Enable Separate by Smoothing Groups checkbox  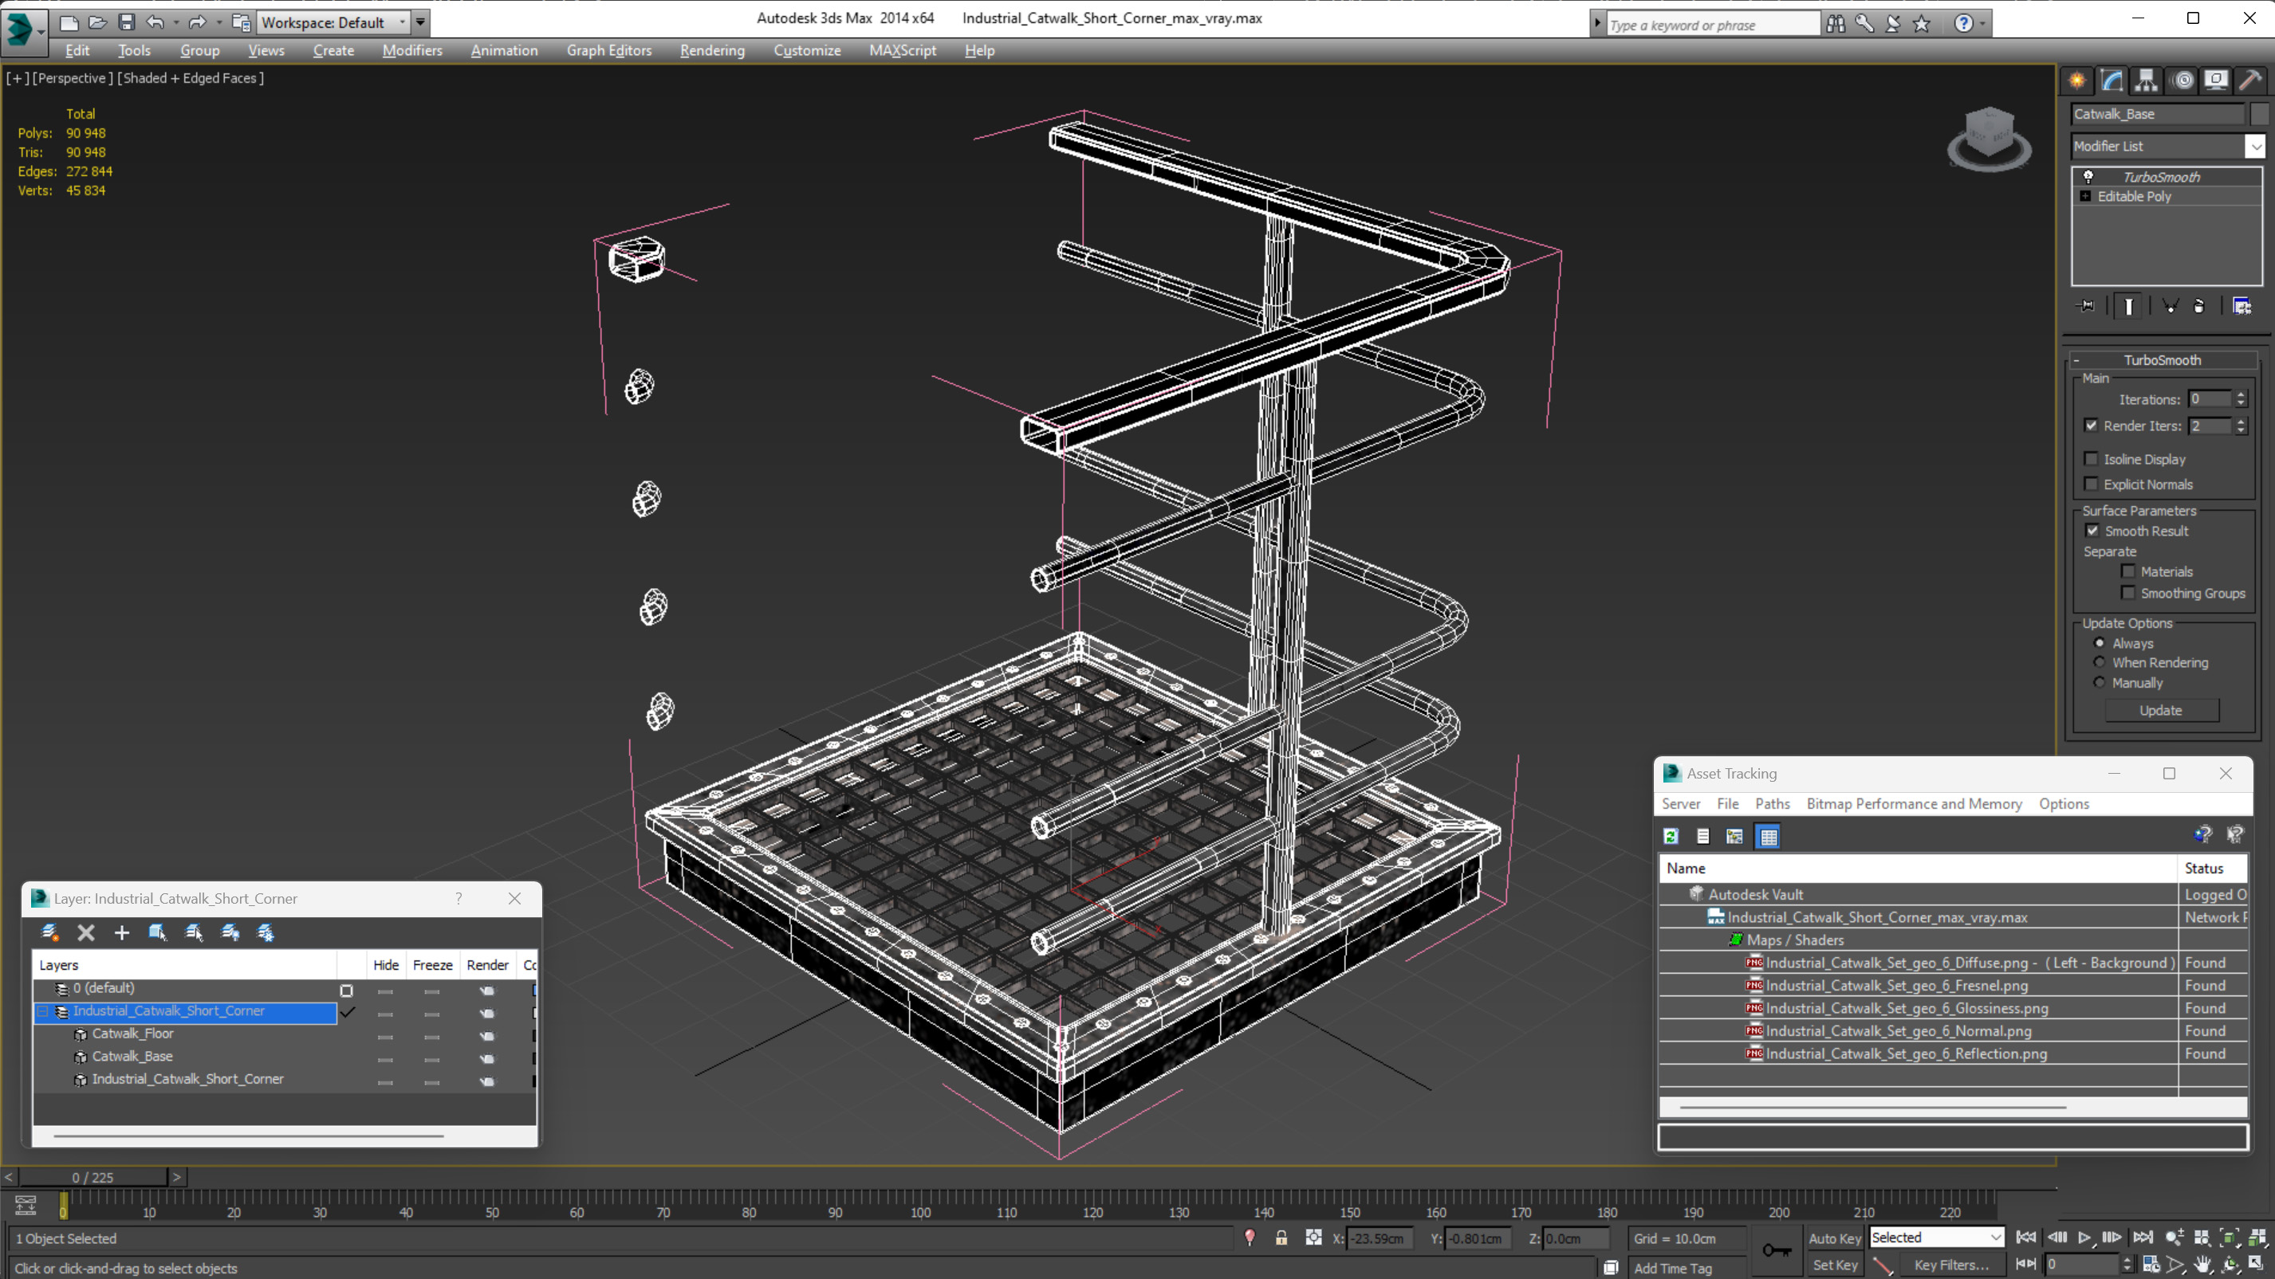click(x=2128, y=593)
